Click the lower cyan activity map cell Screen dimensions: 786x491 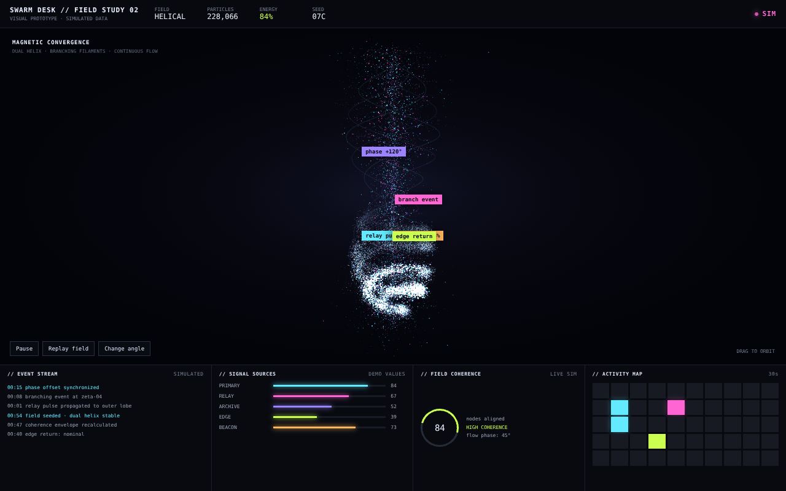click(620, 425)
